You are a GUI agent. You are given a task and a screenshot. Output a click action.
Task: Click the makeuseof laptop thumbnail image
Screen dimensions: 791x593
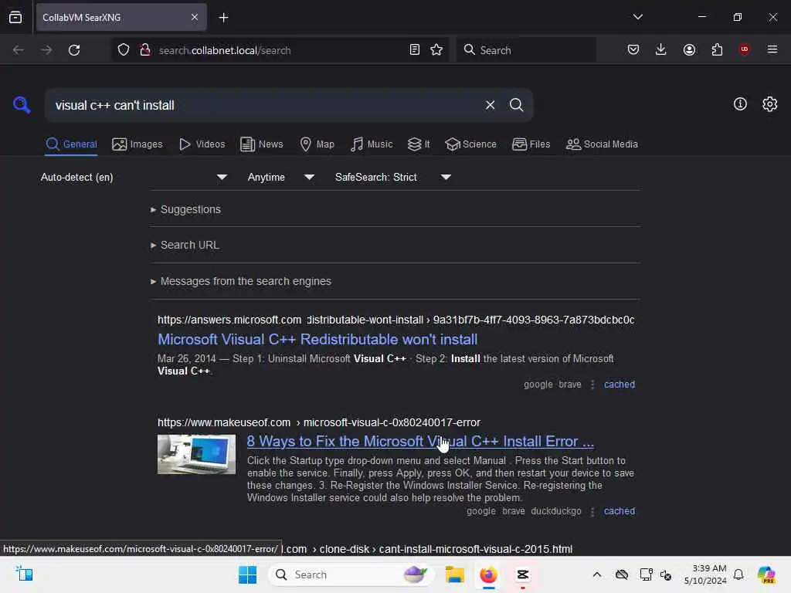196,454
